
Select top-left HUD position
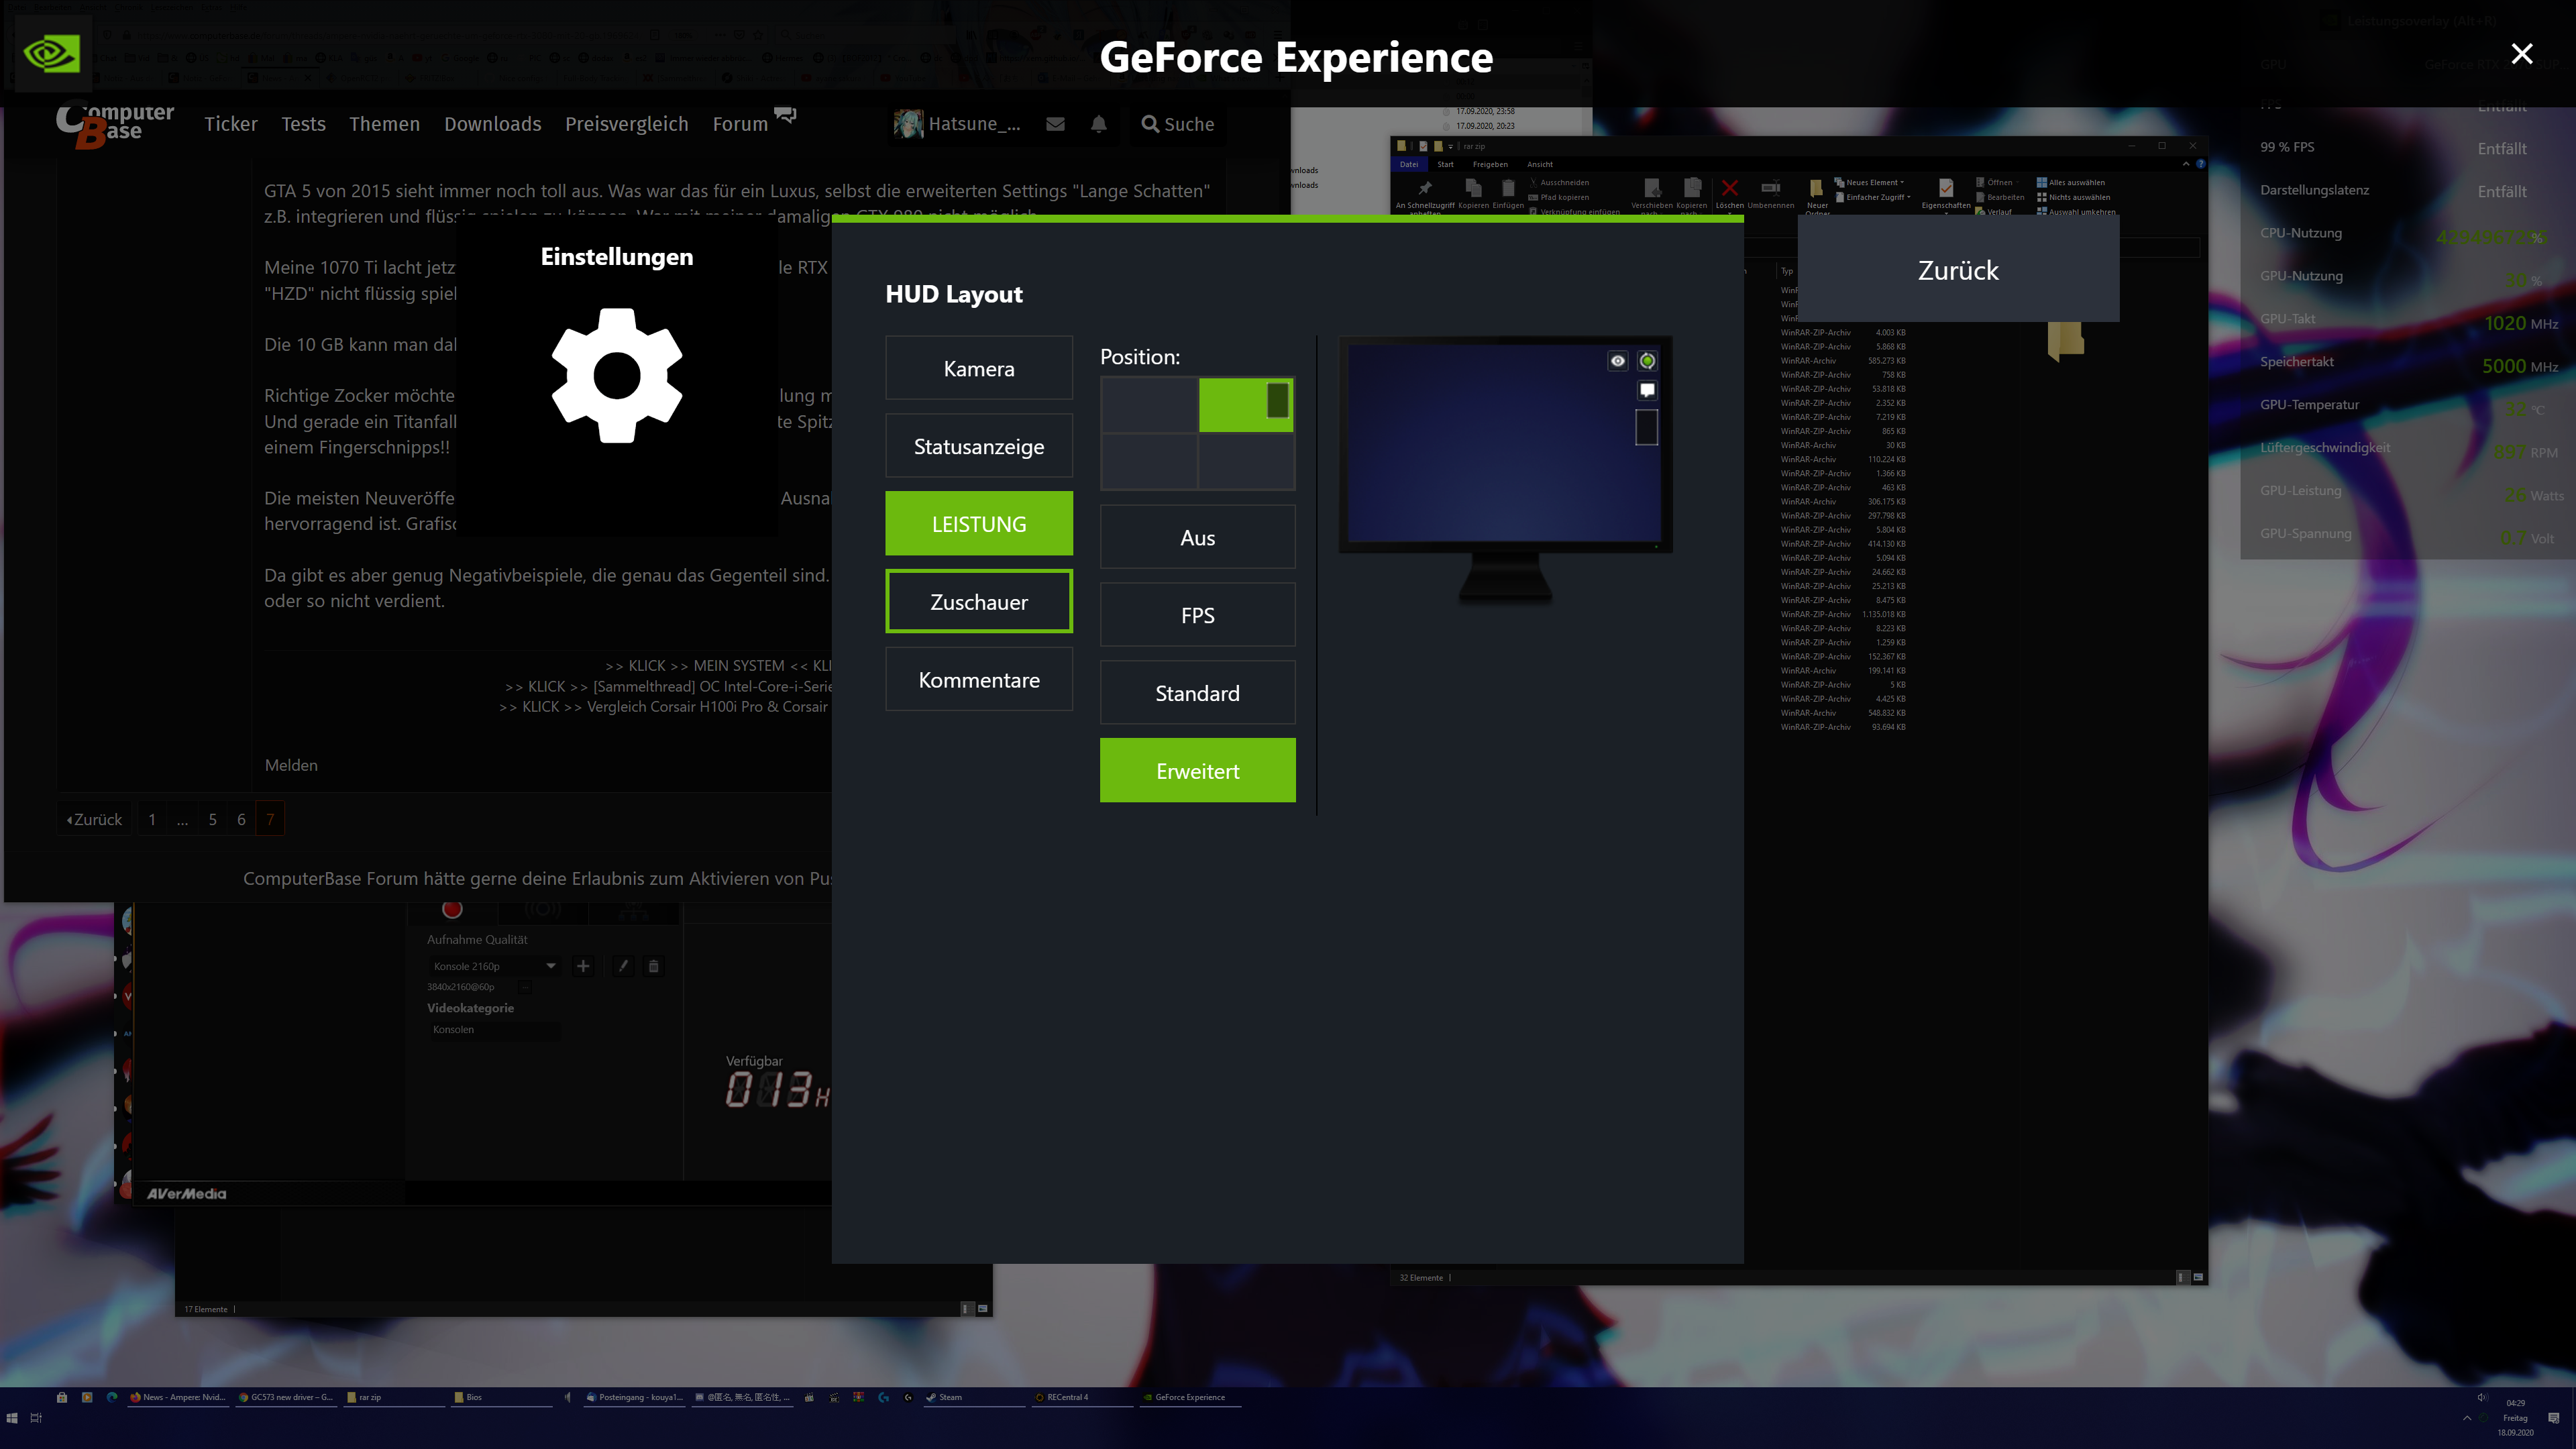pos(1149,405)
